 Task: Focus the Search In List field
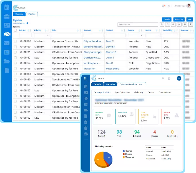138,24
